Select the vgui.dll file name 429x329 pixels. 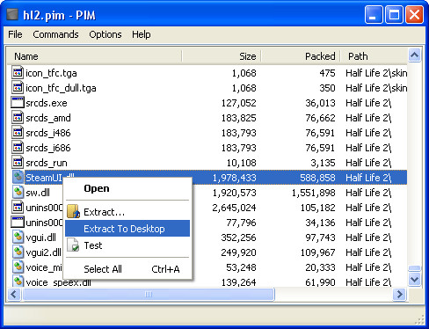(40, 238)
